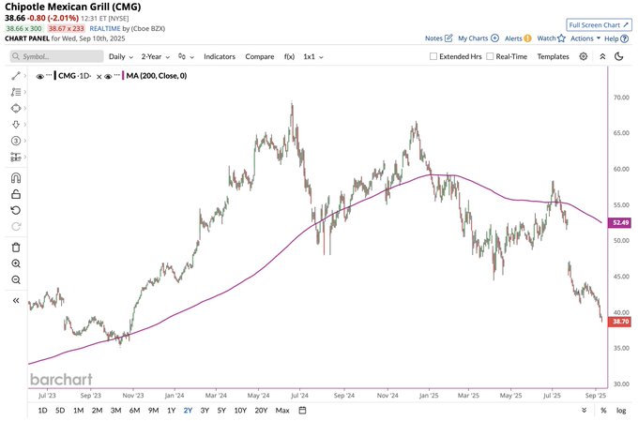Open the Actions dropdown menu

pyautogui.click(x=585, y=38)
